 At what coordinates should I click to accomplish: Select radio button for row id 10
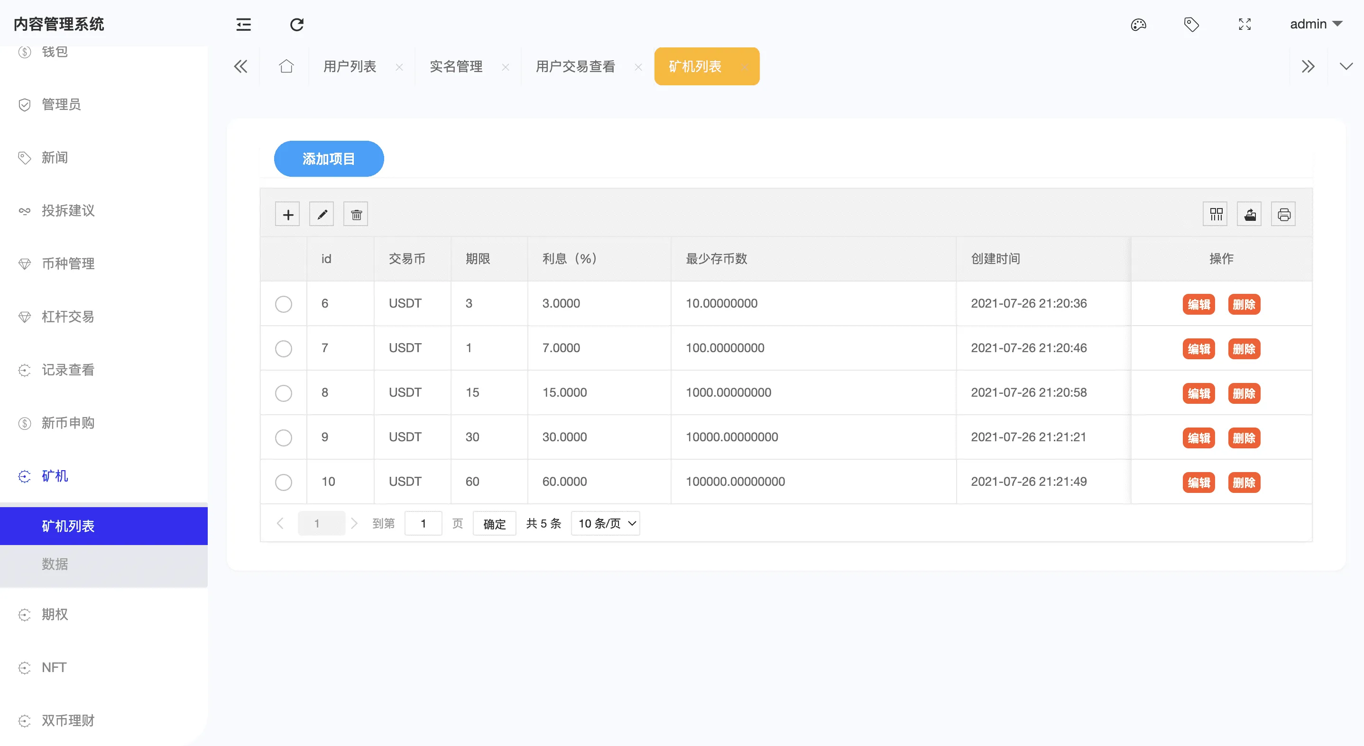pyautogui.click(x=283, y=482)
